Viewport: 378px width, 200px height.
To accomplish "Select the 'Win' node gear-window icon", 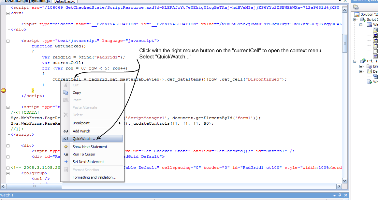I will [x=369, y=25].
